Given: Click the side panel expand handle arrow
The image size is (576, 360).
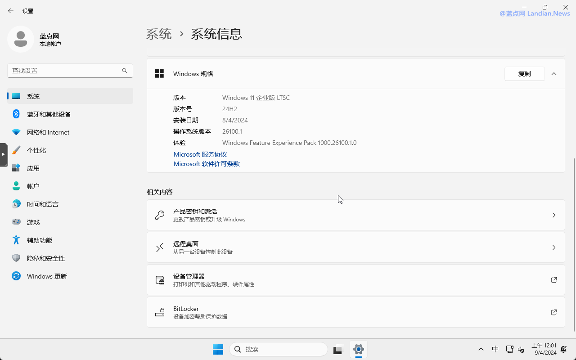Looking at the screenshot, I should pyautogui.click(x=3, y=154).
